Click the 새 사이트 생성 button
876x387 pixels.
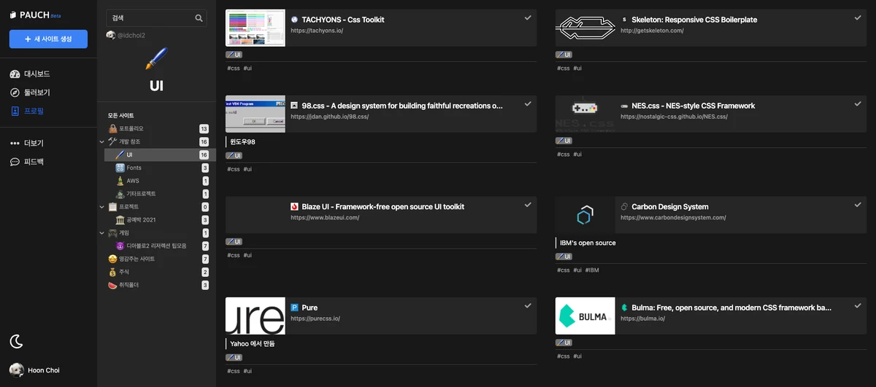(48, 39)
